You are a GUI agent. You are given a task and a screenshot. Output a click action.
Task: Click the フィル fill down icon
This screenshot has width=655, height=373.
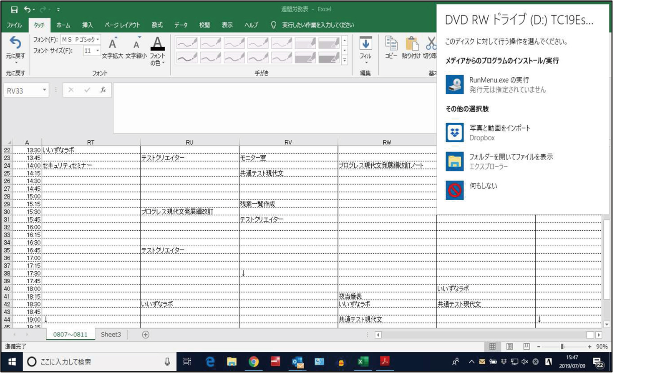pyautogui.click(x=365, y=44)
